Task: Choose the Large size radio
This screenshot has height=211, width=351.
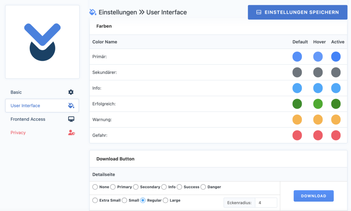Action: pos(166,200)
